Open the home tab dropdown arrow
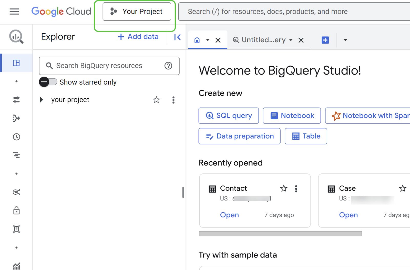Screen dimensions: 410x270 coord(208,40)
